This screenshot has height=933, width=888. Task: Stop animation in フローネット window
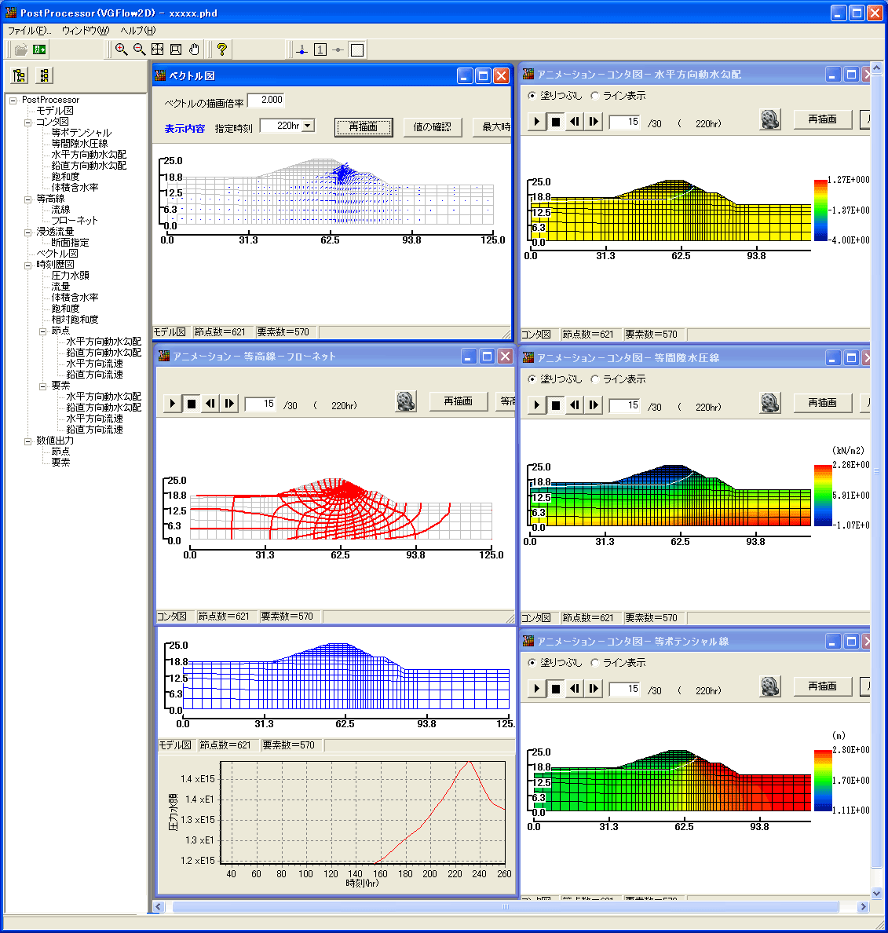pos(192,404)
